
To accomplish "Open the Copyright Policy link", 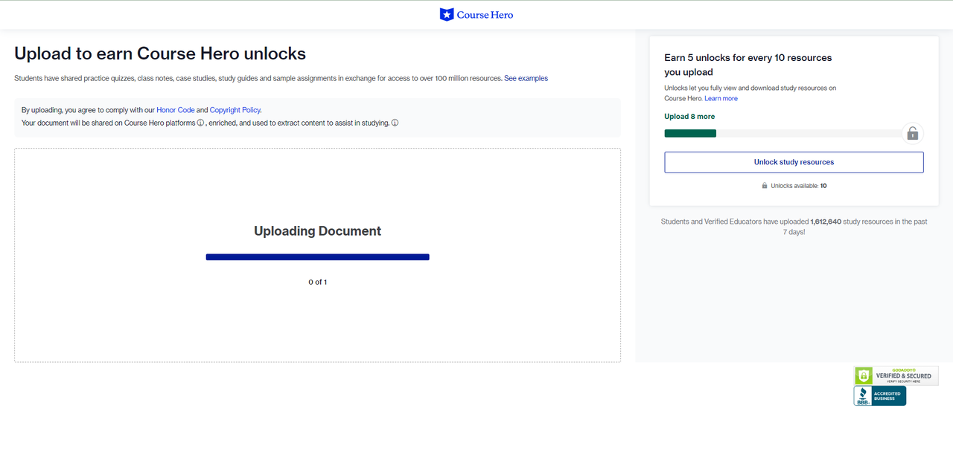I will [x=235, y=110].
